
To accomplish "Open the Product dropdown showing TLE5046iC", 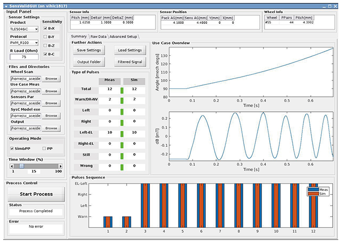I will 24,29.
